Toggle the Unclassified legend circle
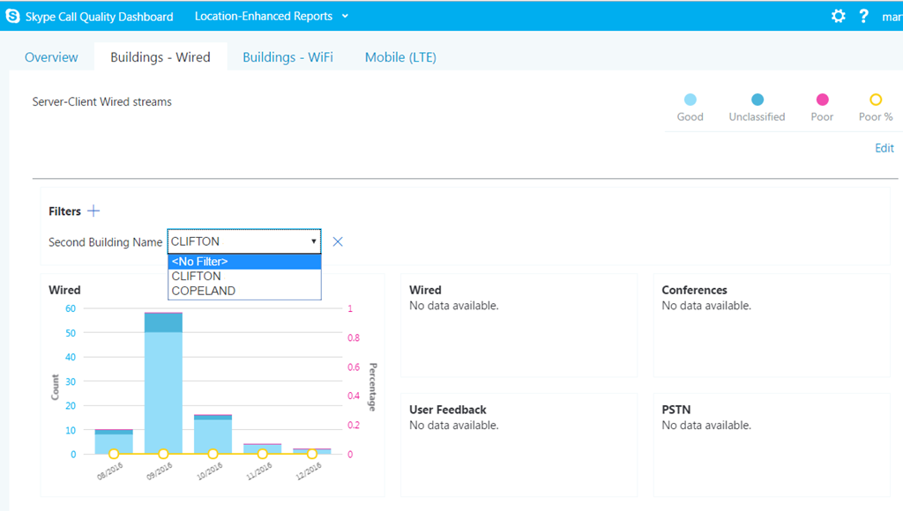This screenshot has height=511, width=903. pos(757,100)
